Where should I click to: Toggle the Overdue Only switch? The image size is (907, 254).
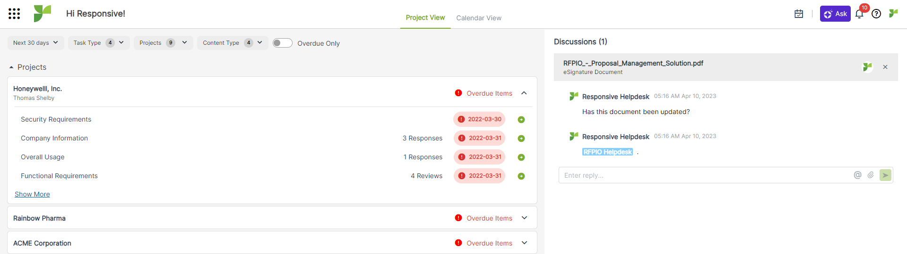283,43
